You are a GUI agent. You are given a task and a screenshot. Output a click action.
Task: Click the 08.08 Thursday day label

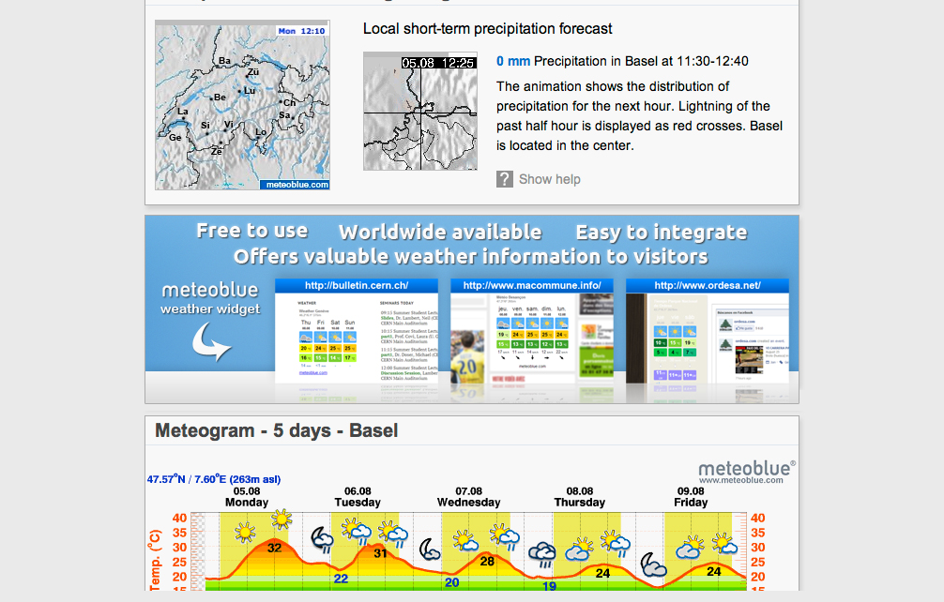[x=580, y=497]
